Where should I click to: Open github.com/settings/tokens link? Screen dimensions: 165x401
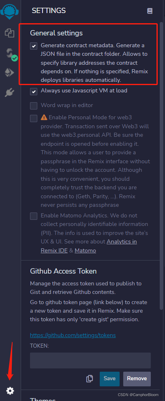click(x=73, y=335)
